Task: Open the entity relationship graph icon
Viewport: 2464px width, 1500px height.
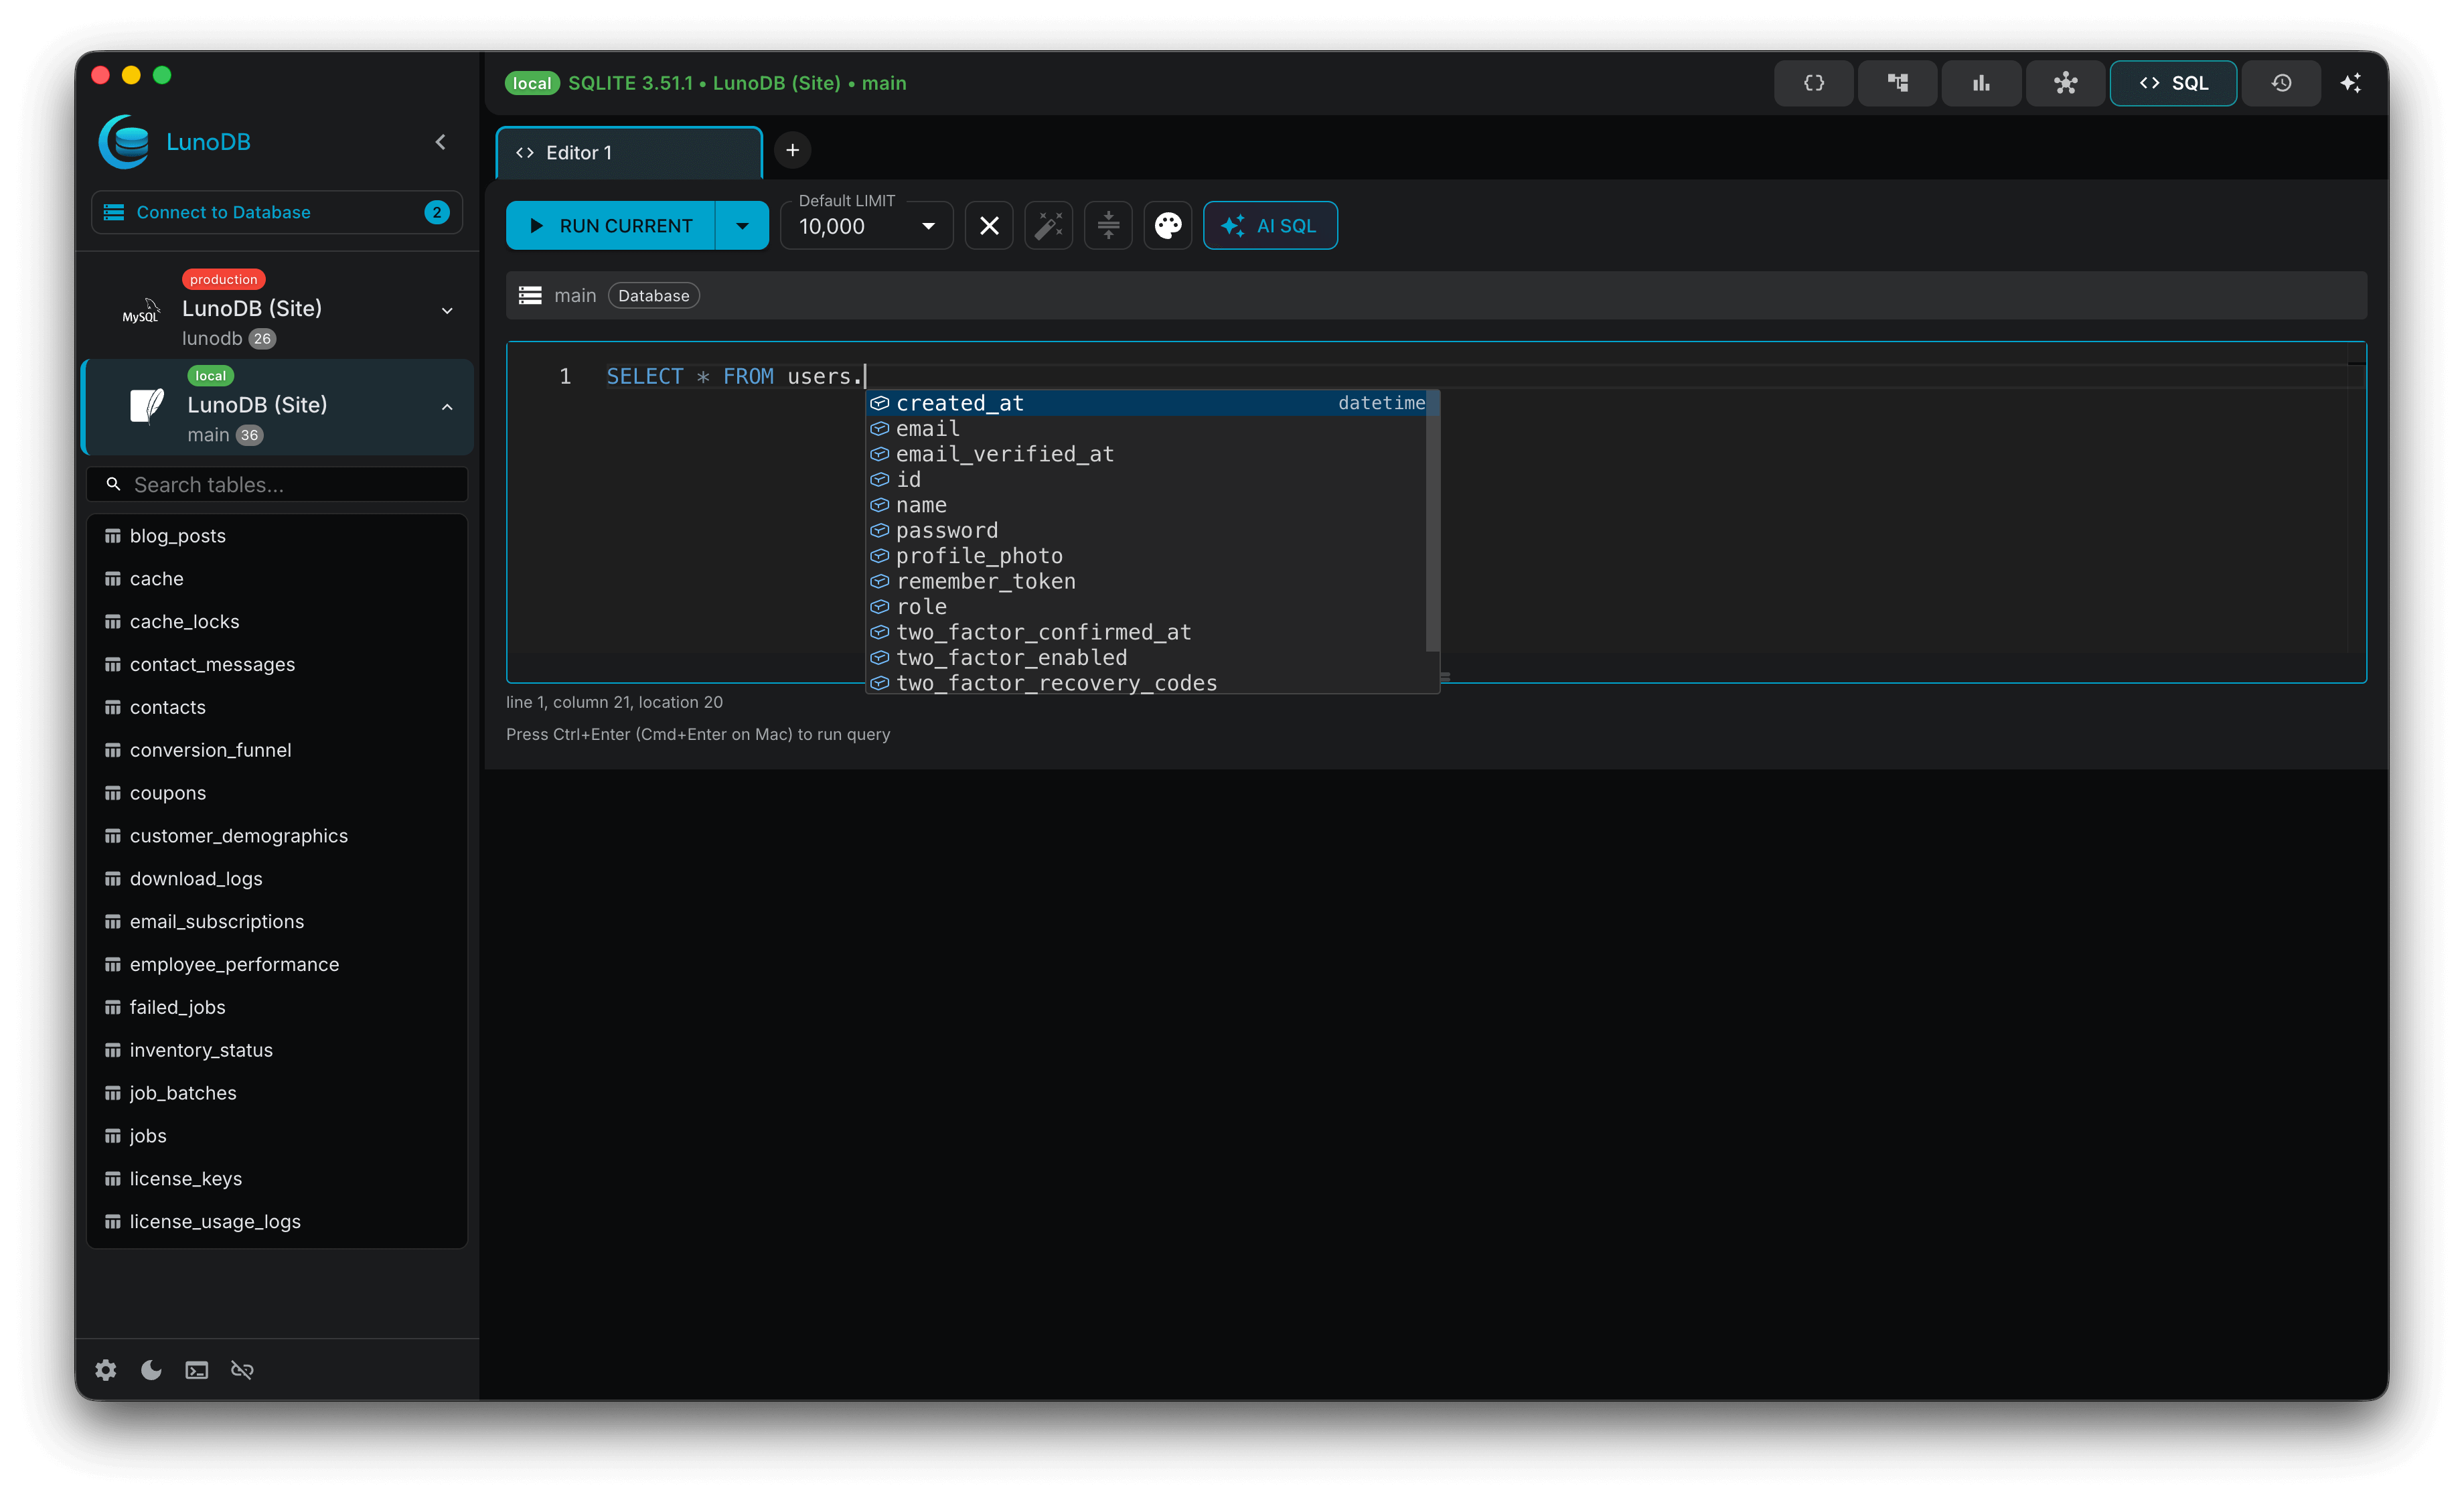Action: click(x=2065, y=83)
